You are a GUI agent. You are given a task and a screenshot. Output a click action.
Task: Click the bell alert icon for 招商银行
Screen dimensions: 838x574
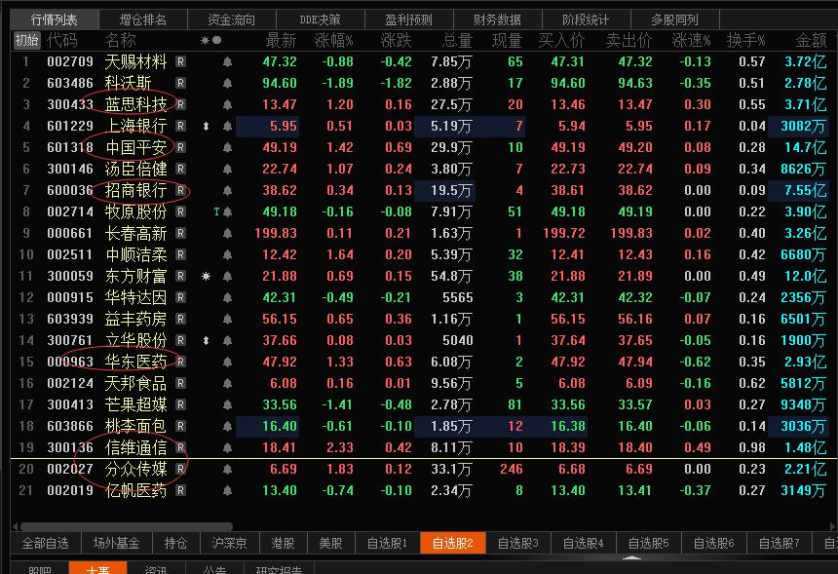point(227,190)
